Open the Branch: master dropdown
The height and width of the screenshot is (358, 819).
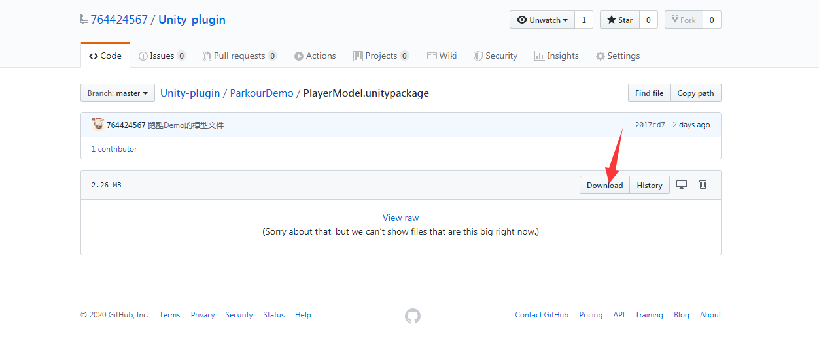tap(118, 93)
